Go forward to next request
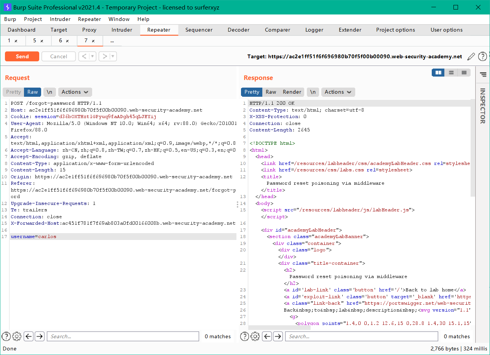The height and width of the screenshot is (355, 490). (104, 56)
